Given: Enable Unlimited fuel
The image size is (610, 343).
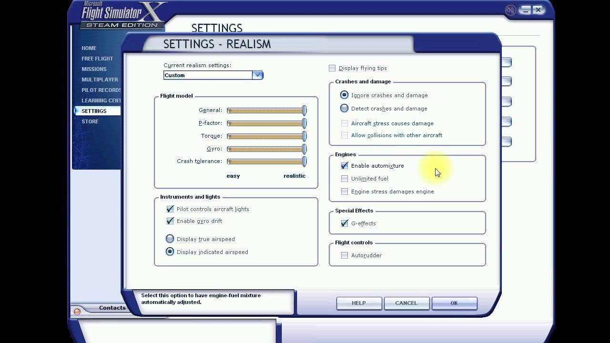Looking at the screenshot, I should [345, 179].
